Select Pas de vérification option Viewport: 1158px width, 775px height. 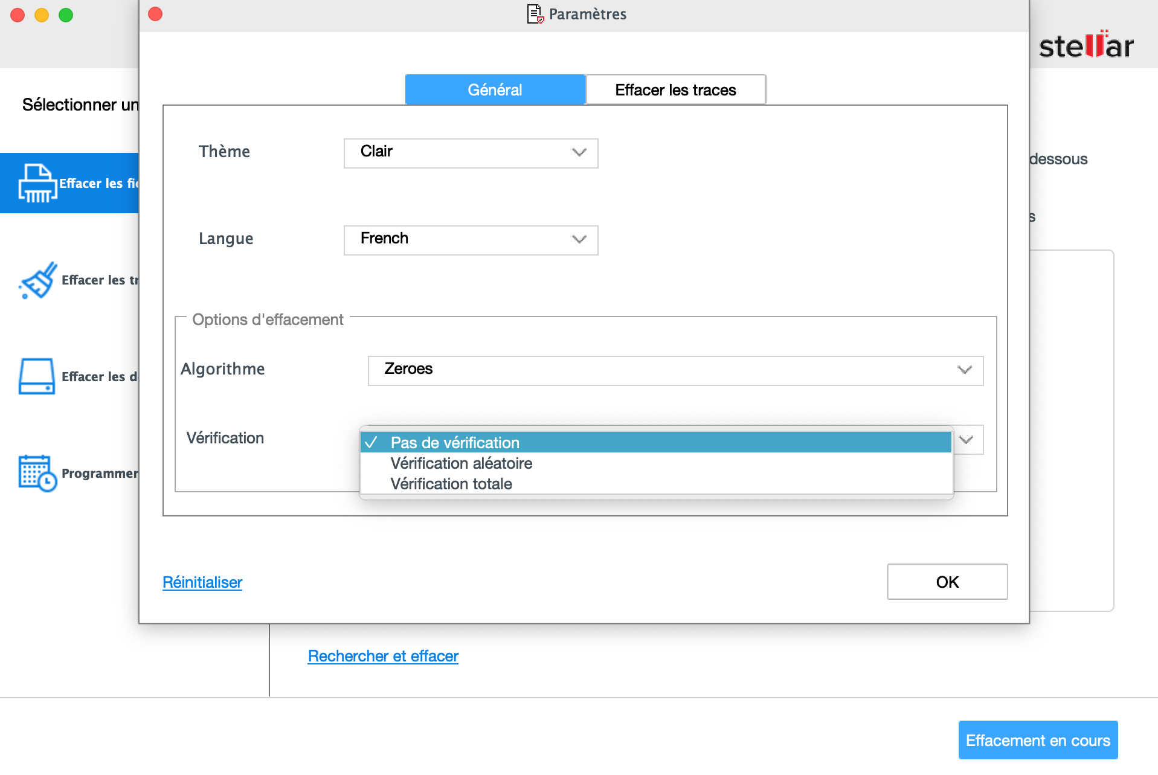click(656, 442)
